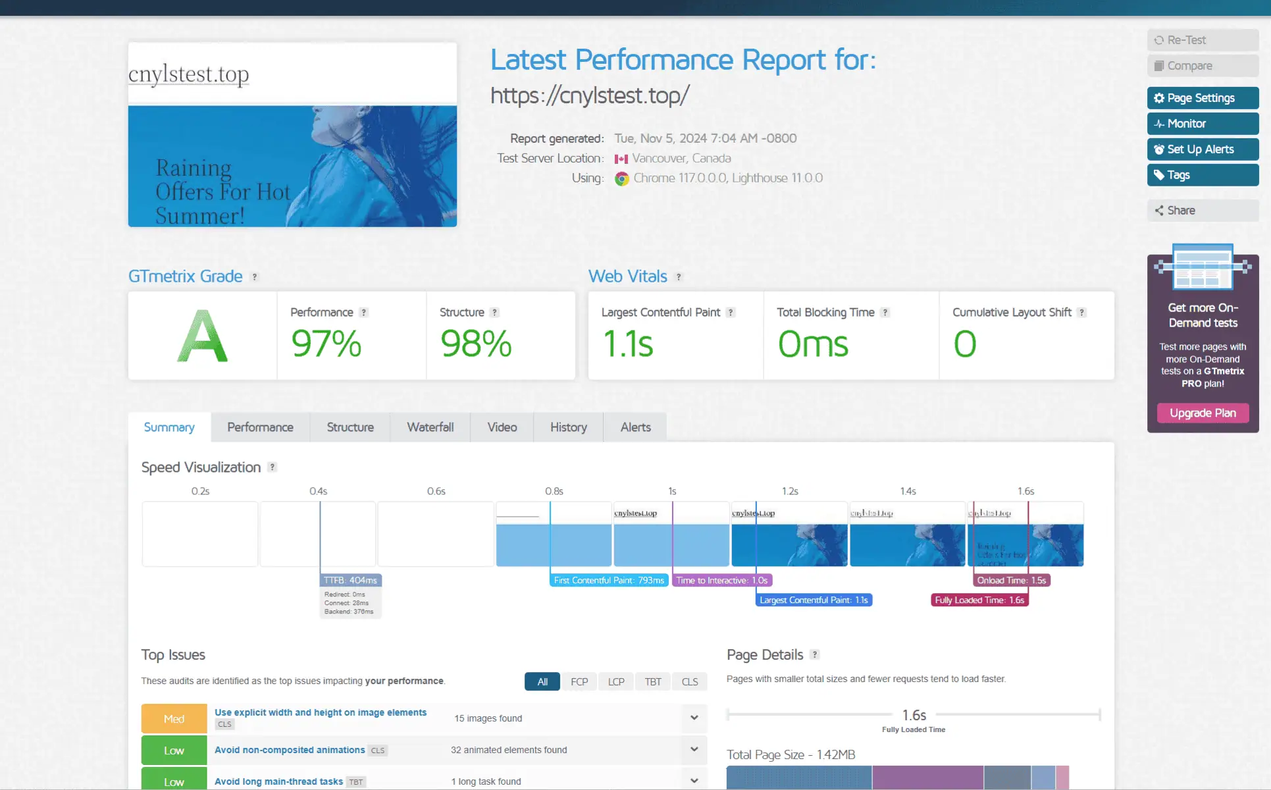This screenshot has width=1271, height=790.
Task: Click '15 images found' text
Action: coord(488,719)
